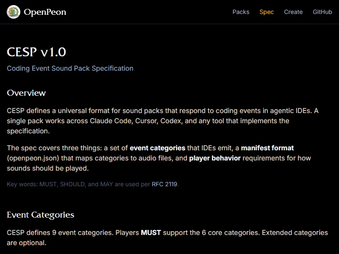The image size is (339, 254).
Task: Click the CESP v1.0 page title
Action: [36, 52]
